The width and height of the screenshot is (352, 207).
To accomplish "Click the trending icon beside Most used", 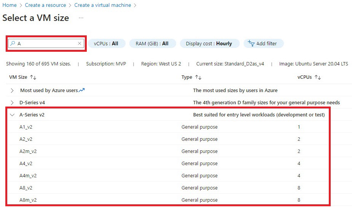I will pos(82,90).
